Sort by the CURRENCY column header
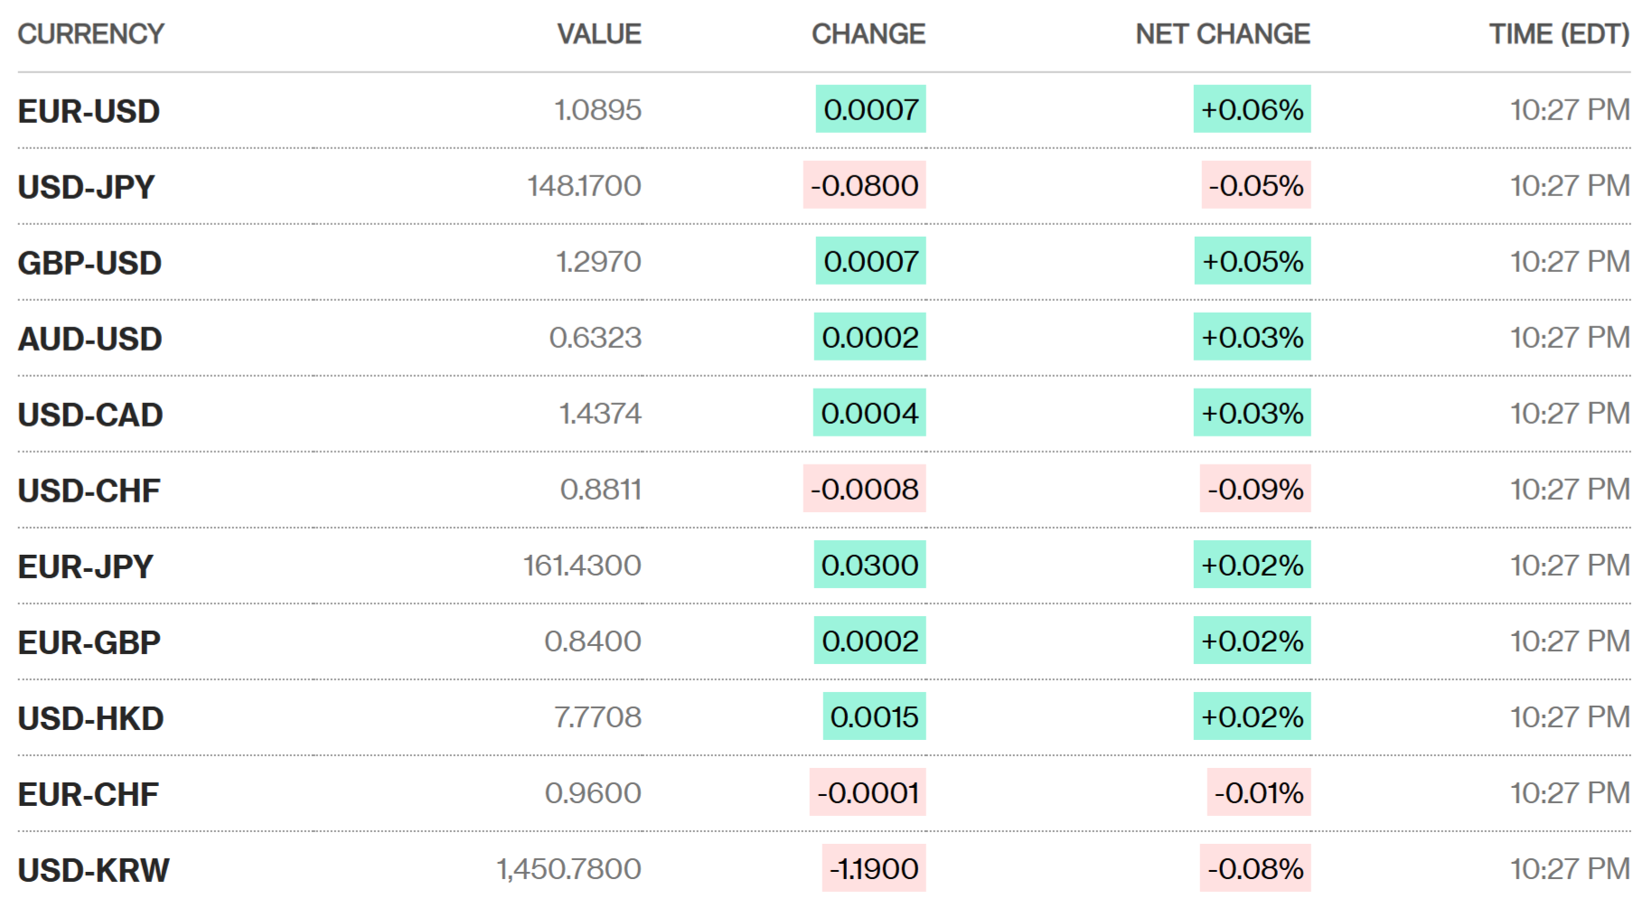Image resolution: width=1652 pixels, height=899 pixels. 90,34
